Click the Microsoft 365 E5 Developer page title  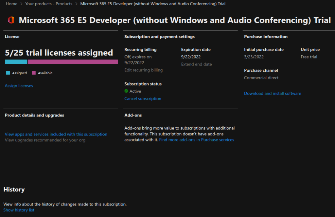175,20
